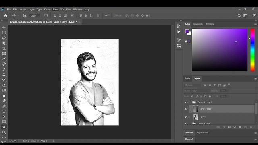
Task: Select the Crop tool
Action: (4, 48)
